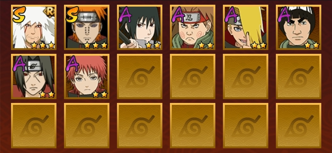This screenshot has height=153, width=332.
Task: Open the bottom-right corner empty leaf slot
Action: coord(298,126)
